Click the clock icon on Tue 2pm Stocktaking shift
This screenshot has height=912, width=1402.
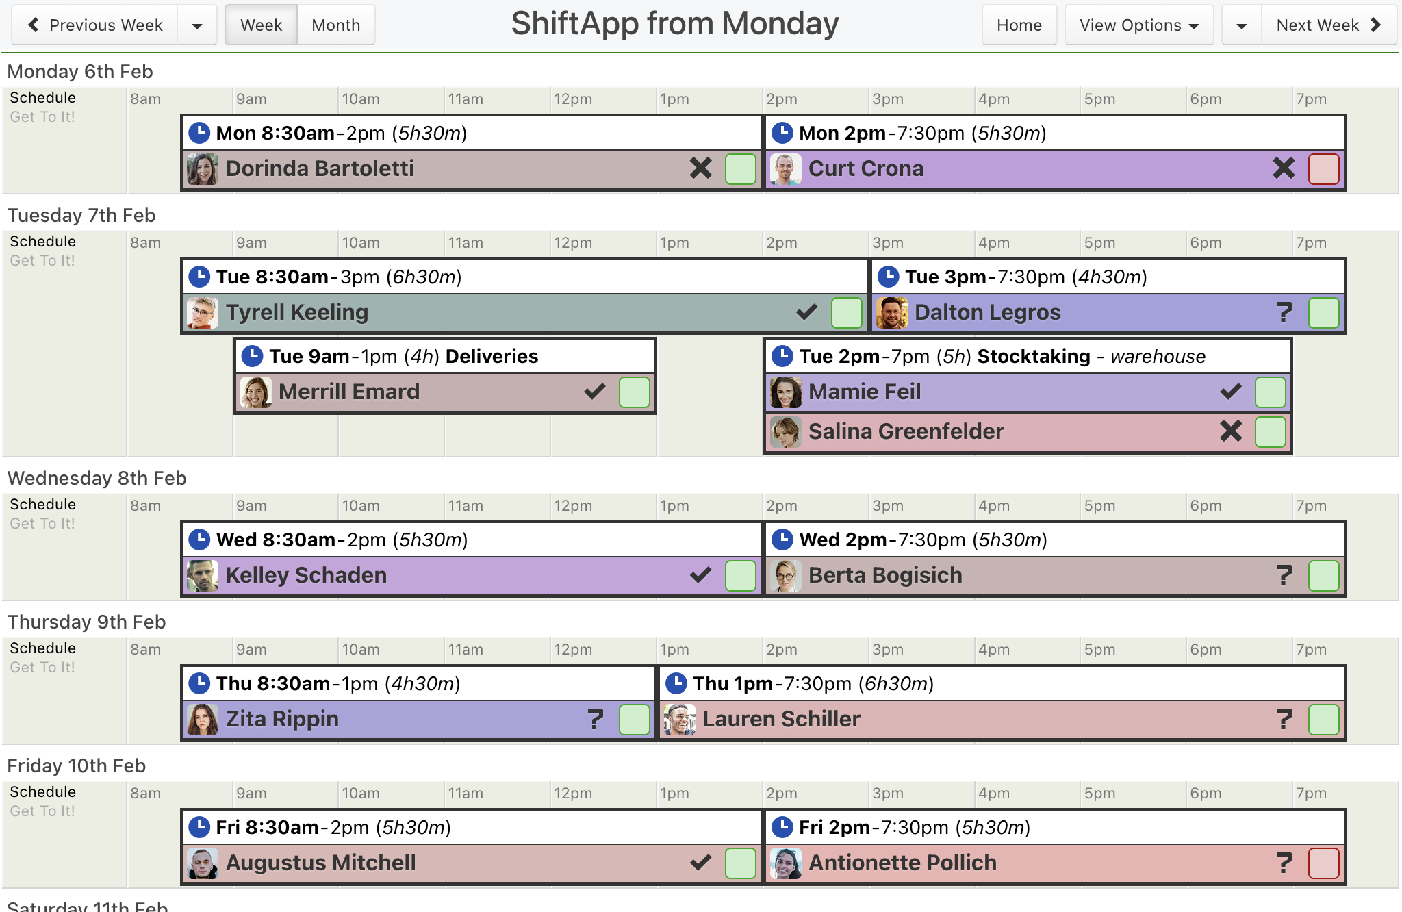point(782,356)
